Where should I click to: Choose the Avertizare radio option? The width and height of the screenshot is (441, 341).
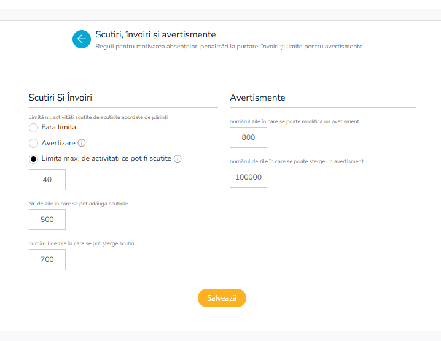tap(33, 144)
